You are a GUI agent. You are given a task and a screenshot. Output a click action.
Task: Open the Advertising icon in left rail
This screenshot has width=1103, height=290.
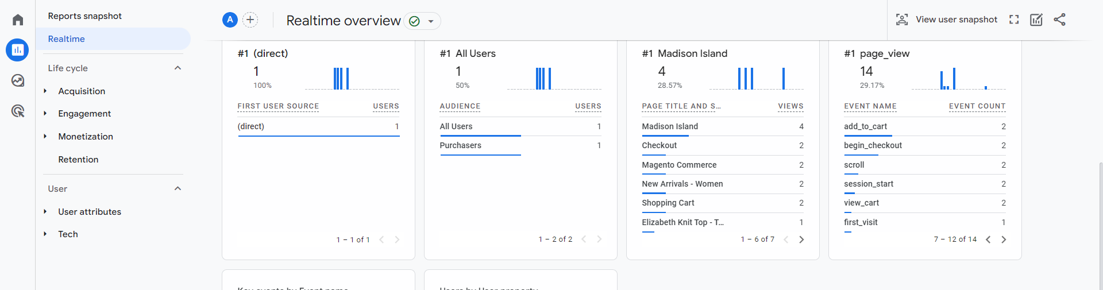(x=18, y=111)
